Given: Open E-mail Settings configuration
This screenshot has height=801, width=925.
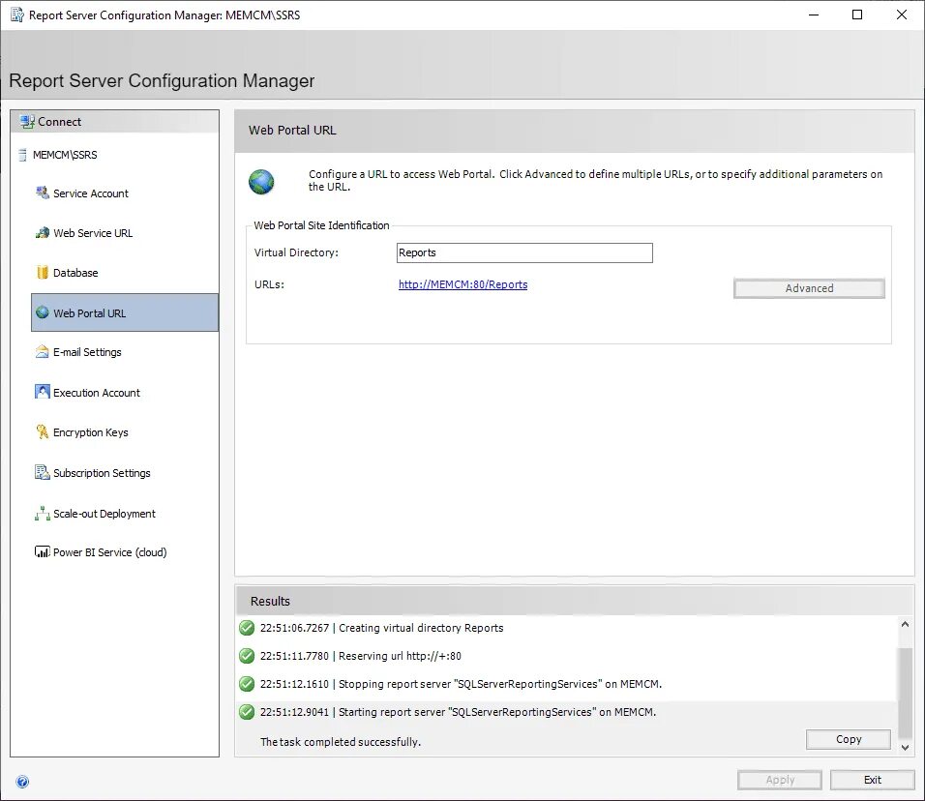Looking at the screenshot, I should [x=88, y=352].
